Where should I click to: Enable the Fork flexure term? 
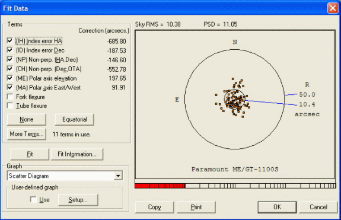[x=10, y=97]
